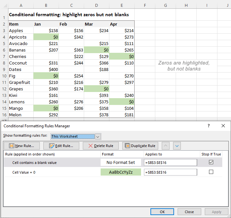
Task: Click the 'Apr' header cell
Action: pyautogui.click(x=122, y=24)
